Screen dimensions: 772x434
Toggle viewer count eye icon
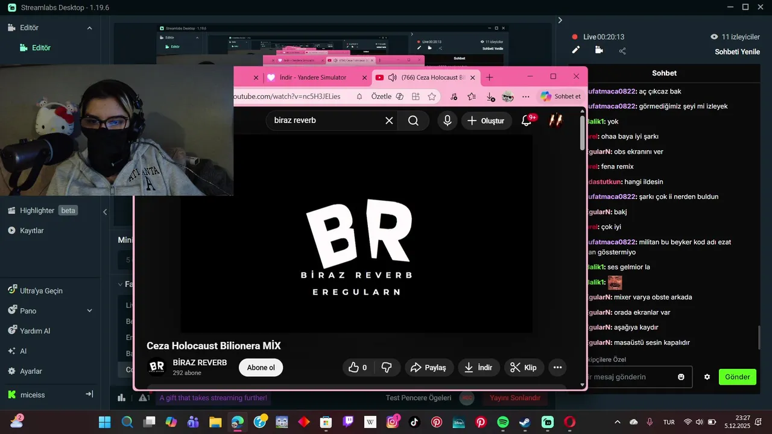click(x=714, y=37)
